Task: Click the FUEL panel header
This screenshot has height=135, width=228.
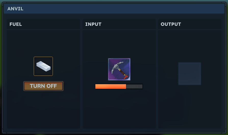Action: click(x=16, y=24)
